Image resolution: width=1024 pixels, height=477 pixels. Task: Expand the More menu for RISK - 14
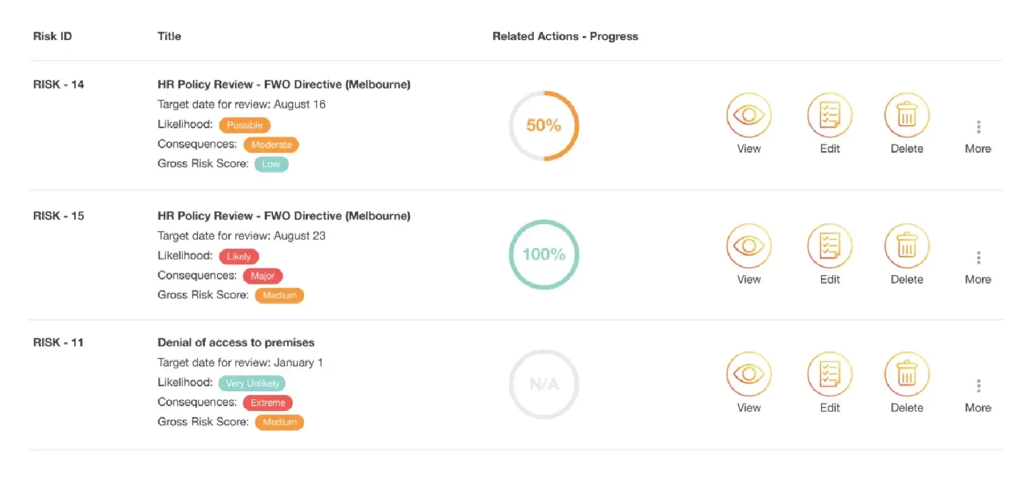pos(978,127)
